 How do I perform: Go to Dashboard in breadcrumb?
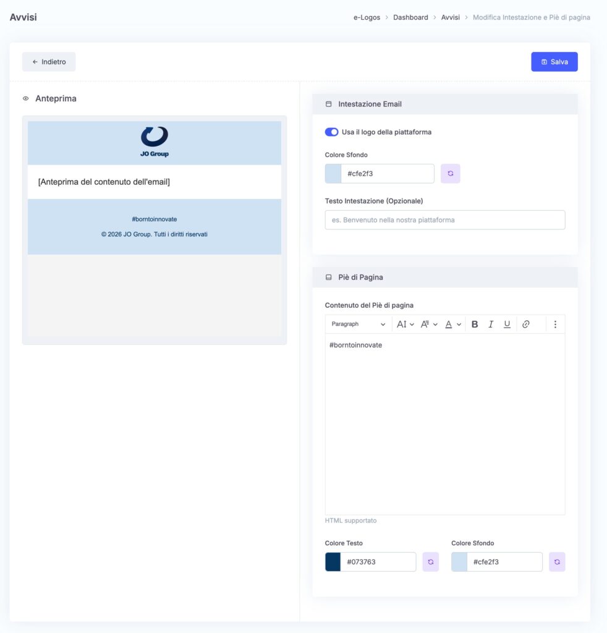[410, 17]
